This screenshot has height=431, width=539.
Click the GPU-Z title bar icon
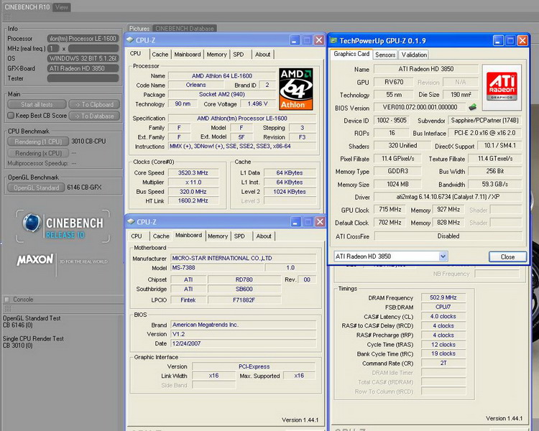tap(334, 41)
